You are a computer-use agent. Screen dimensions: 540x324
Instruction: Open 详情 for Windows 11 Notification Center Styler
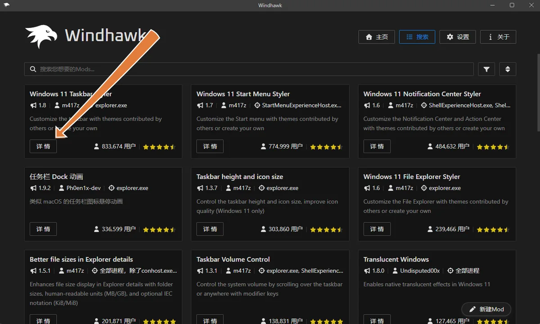377,146
